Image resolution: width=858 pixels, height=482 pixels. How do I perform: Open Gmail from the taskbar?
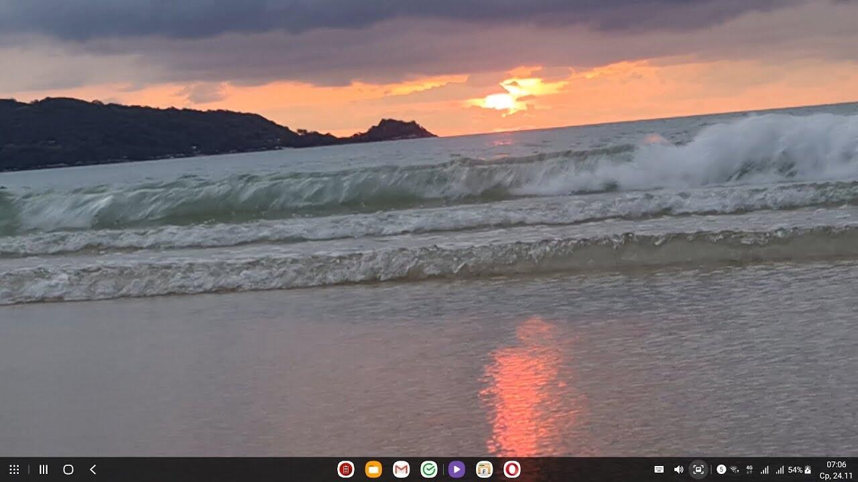pyautogui.click(x=401, y=469)
